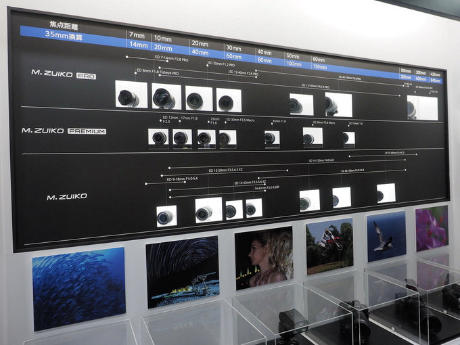Select the 10mm focal length cell
The height and width of the screenshot is (345, 460).
[x=163, y=39]
